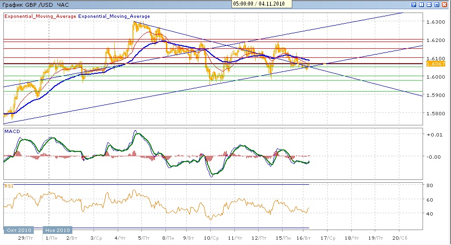This screenshot has width=451, height=245.
Task: Select the blue Exponential_Moving_Average legend label
Action: tap(114, 16)
